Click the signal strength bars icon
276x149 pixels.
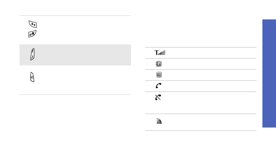point(160,53)
